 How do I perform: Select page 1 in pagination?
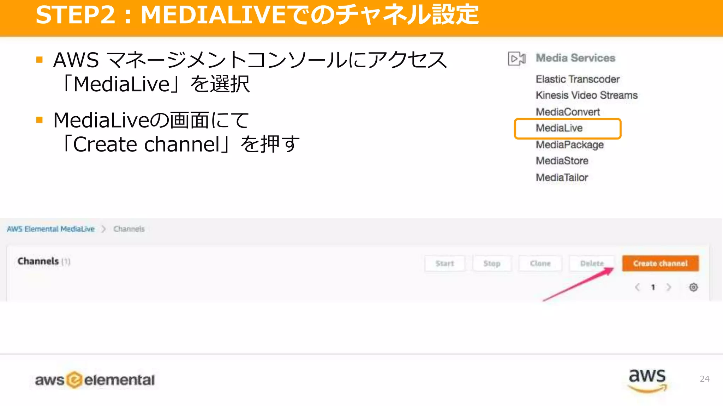tap(653, 287)
